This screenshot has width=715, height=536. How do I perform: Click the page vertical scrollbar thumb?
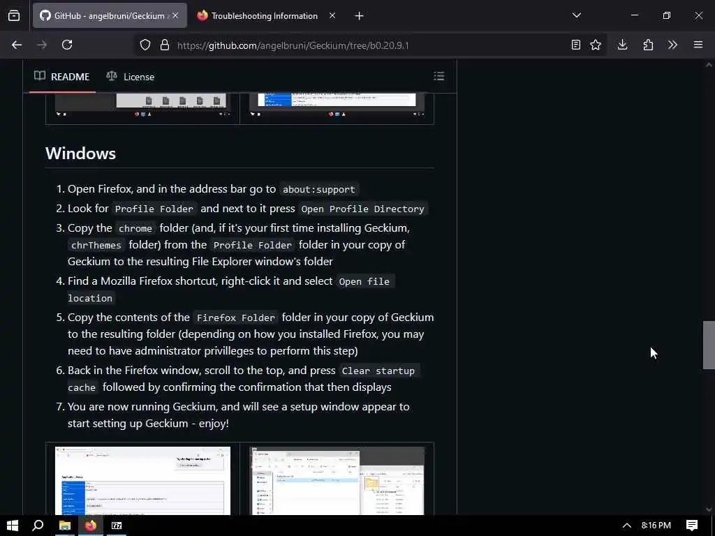[709, 345]
